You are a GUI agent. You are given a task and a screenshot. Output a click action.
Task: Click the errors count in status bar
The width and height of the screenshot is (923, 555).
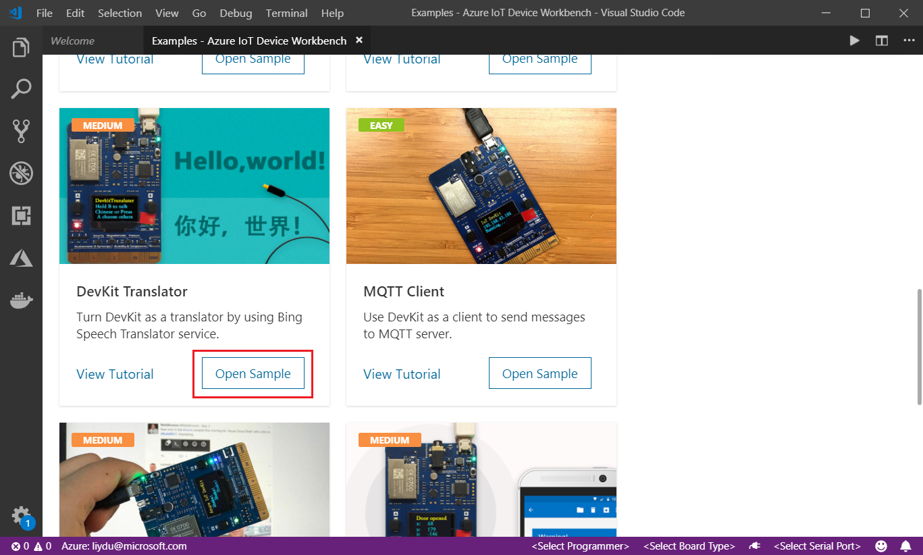tap(20, 546)
